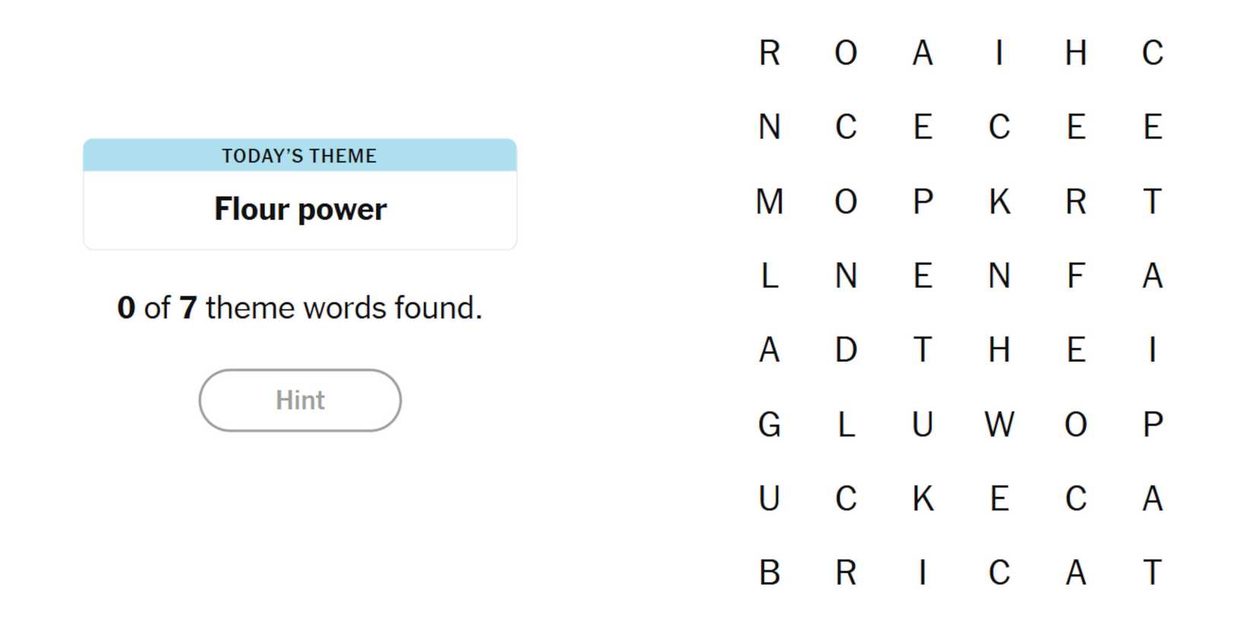Tap the letter B in the grid
Viewport: 1254px width, 627px height.
(769, 573)
